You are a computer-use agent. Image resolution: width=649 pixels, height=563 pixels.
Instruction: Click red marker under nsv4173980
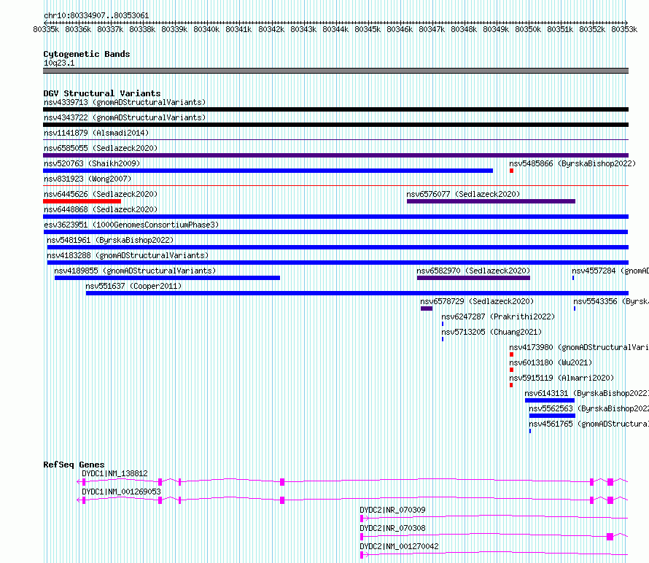pos(512,354)
